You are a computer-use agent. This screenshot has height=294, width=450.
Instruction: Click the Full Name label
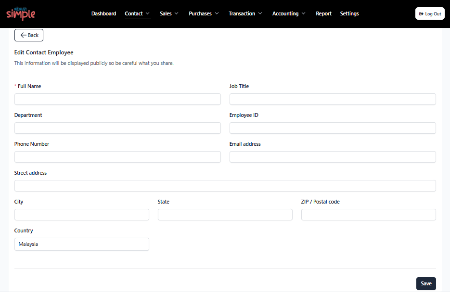tap(29, 86)
